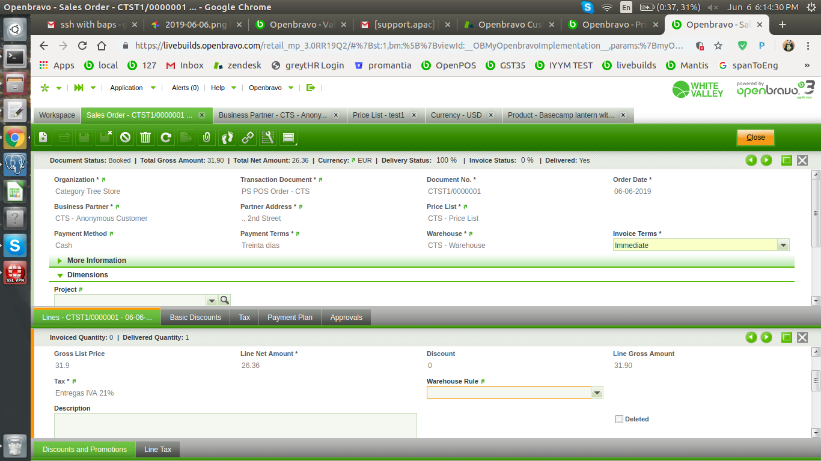821x461 pixels.
Task: Close the Lines section form with X
Action: pos(802,337)
